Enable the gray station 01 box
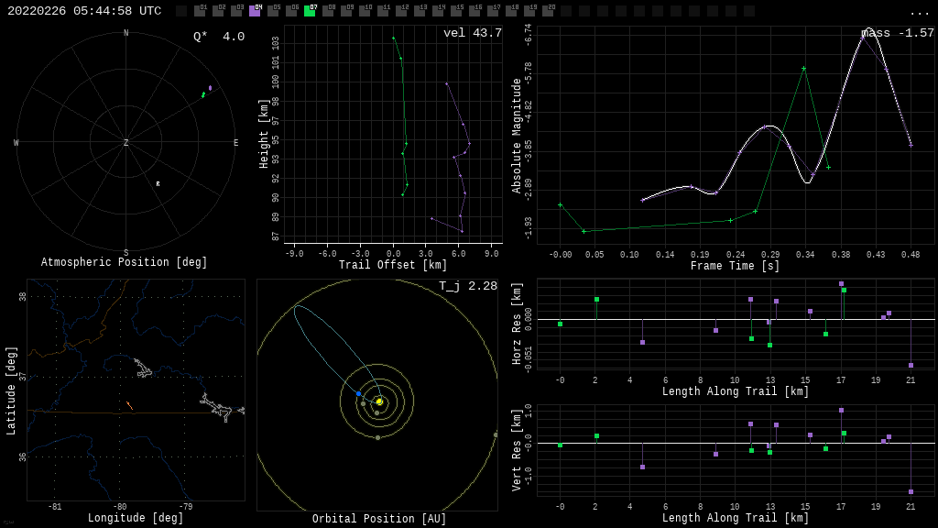This screenshot has width=938, height=528. point(200,11)
